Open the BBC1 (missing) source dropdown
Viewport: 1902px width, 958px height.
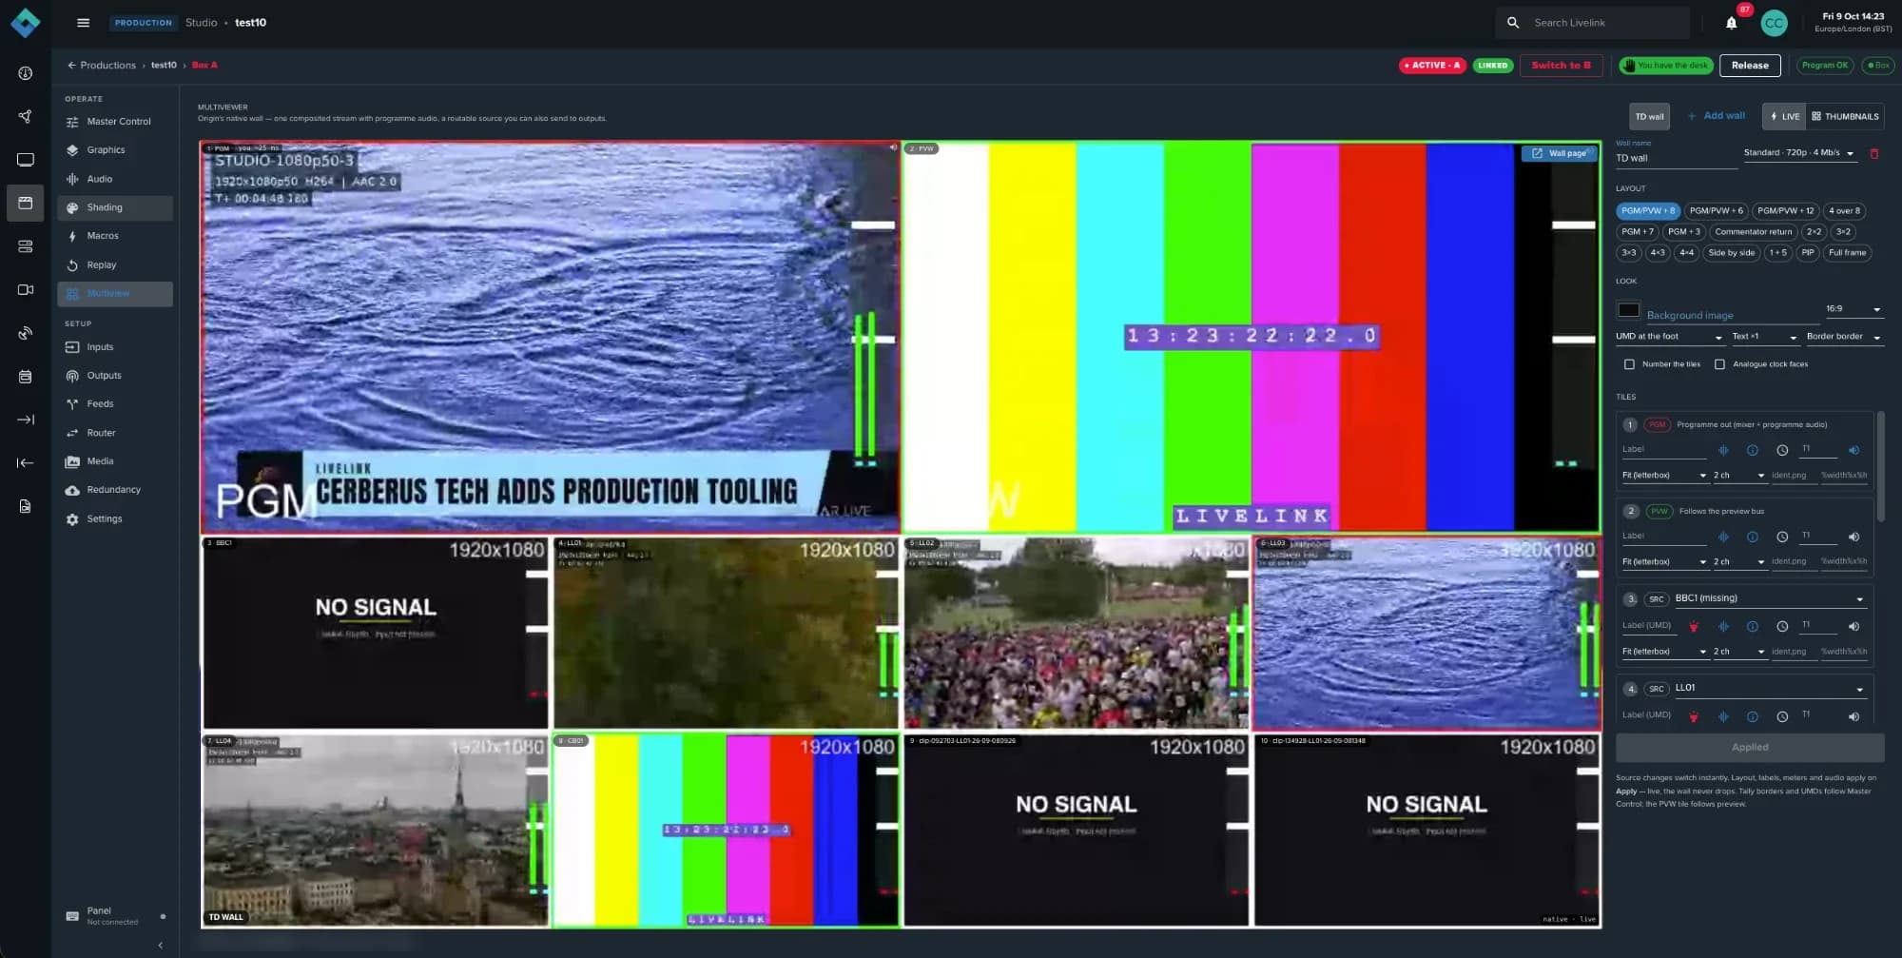tap(1769, 598)
